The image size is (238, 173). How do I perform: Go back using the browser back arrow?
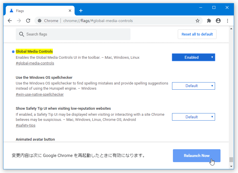(10, 21)
